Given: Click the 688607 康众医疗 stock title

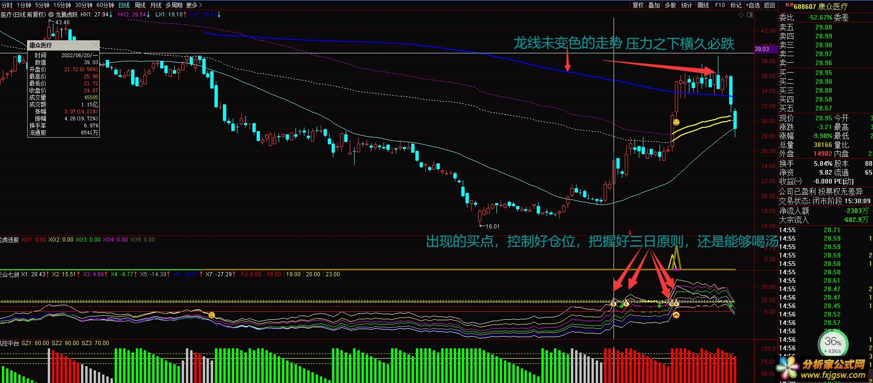Looking at the screenshot, I should [821, 7].
